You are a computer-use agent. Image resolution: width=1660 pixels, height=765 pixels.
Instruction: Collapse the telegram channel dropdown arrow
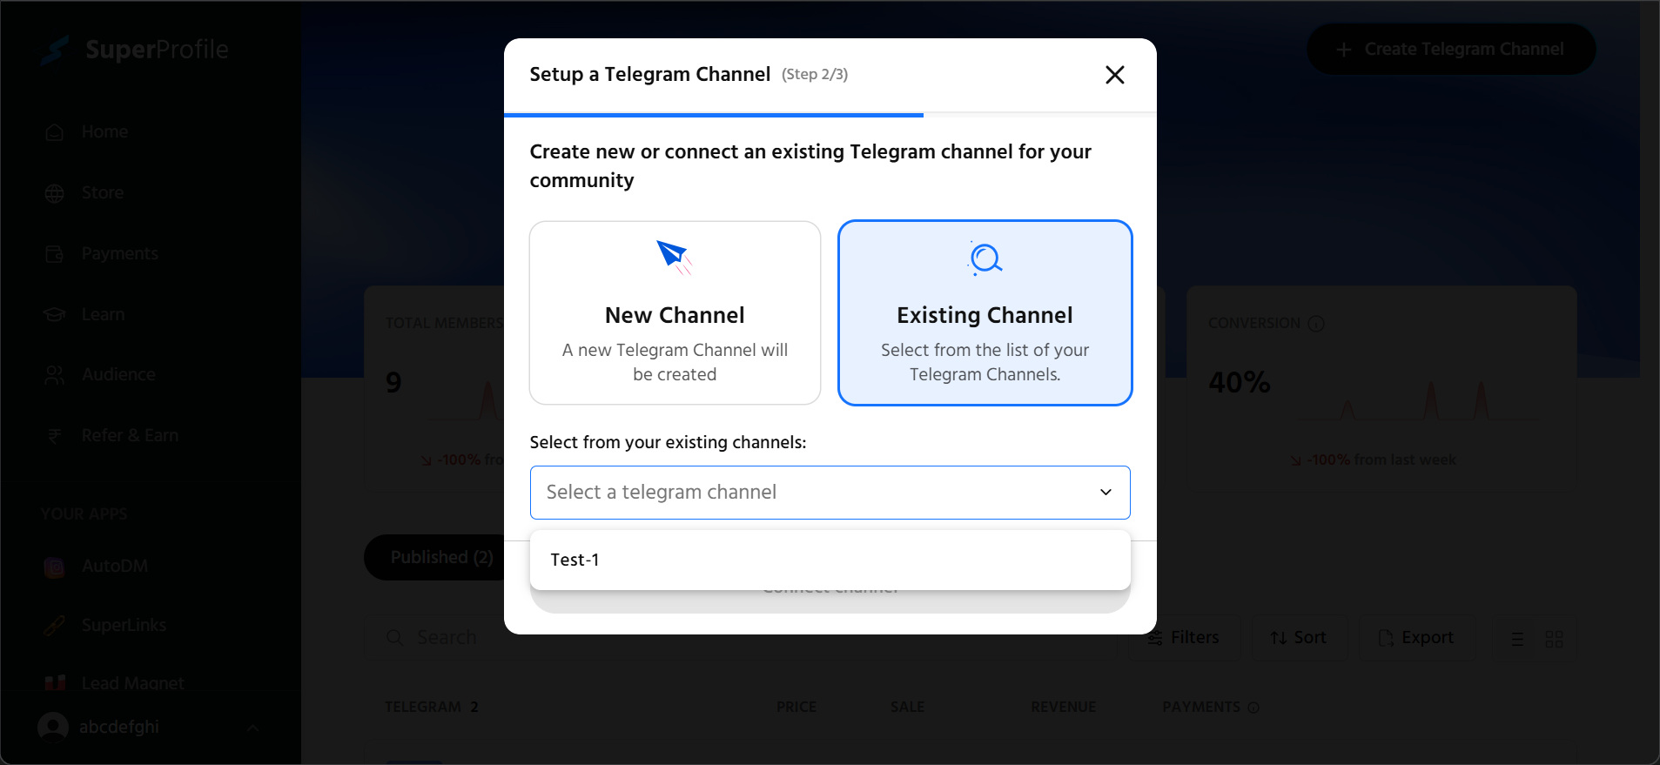coord(1106,493)
